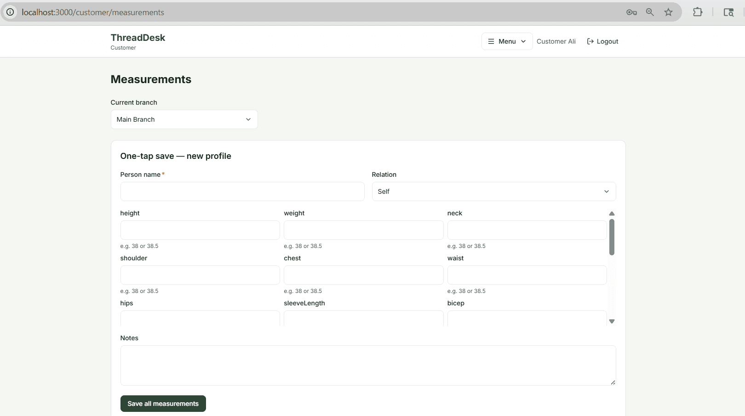This screenshot has width=745, height=416.
Task: Open the Relation dropdown showing Self
Action: point(493,191)
